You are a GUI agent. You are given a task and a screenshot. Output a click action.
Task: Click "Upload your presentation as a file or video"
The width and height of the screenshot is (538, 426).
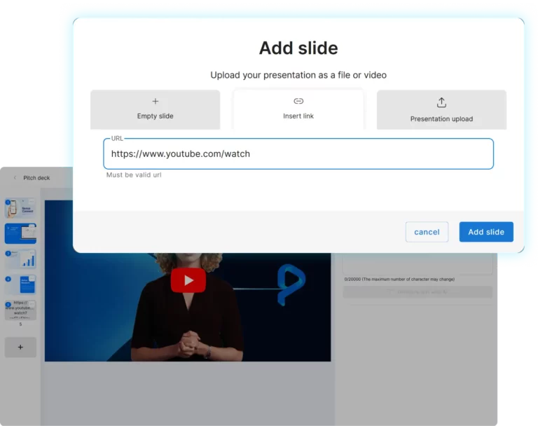coord(298,75)
